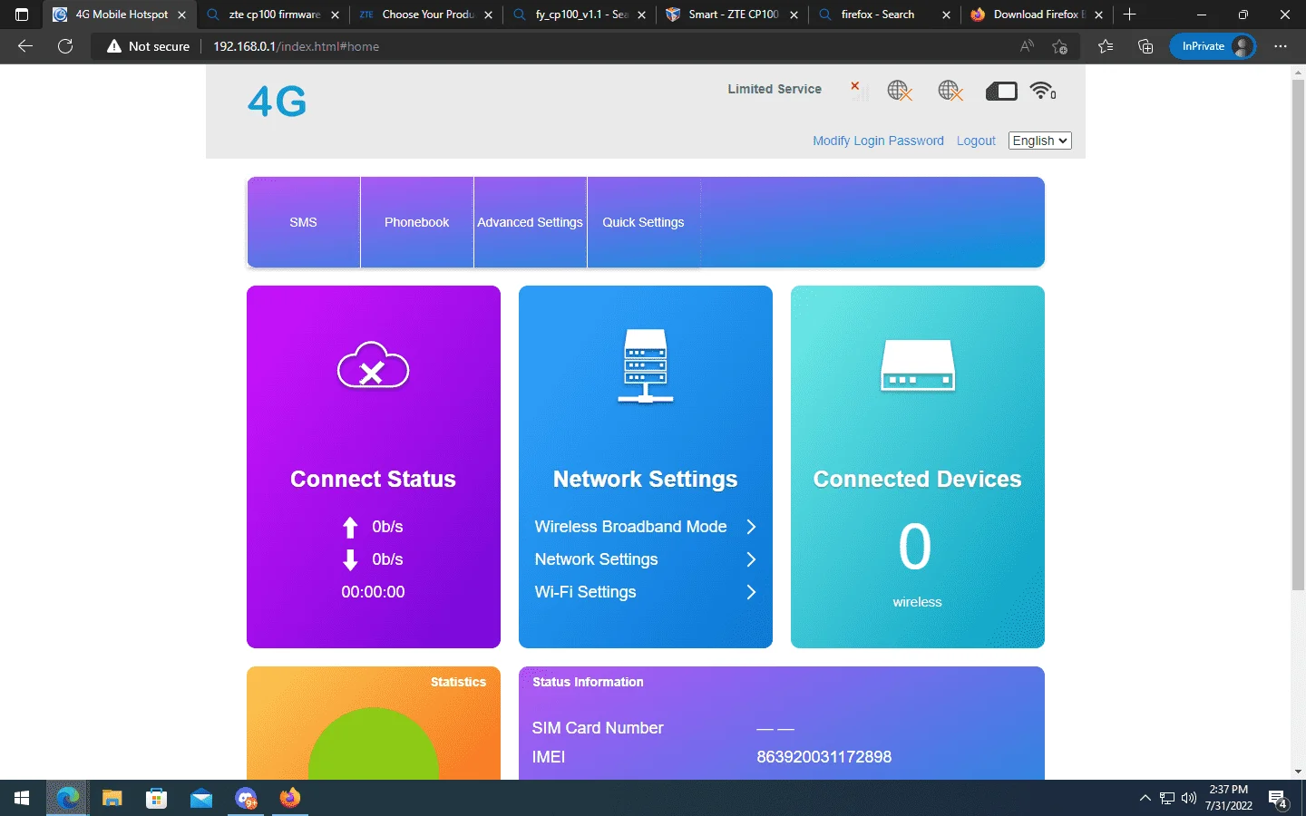Click the 4G logo
The image size is (1306, 816).
pos(278,102)
